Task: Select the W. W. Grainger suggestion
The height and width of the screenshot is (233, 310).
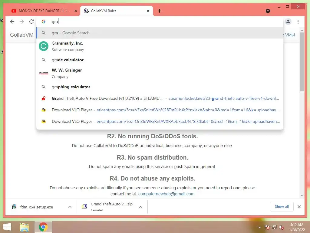Action: 160,73
